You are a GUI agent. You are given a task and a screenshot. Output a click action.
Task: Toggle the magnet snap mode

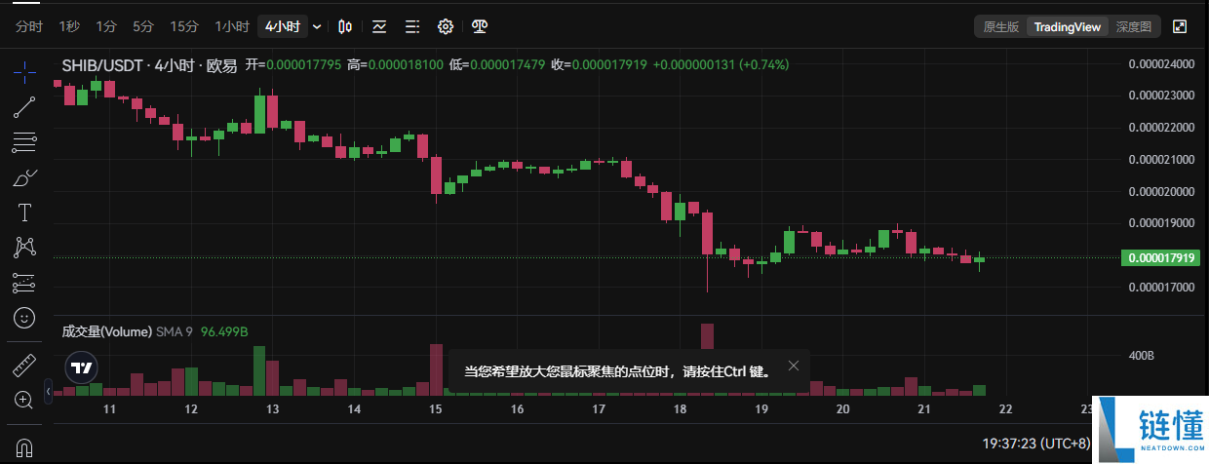(24, 447)
